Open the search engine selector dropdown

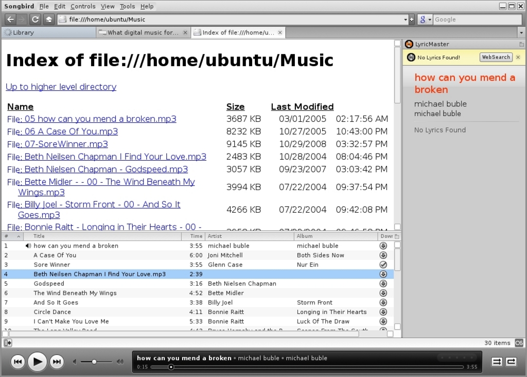point(425,20)
